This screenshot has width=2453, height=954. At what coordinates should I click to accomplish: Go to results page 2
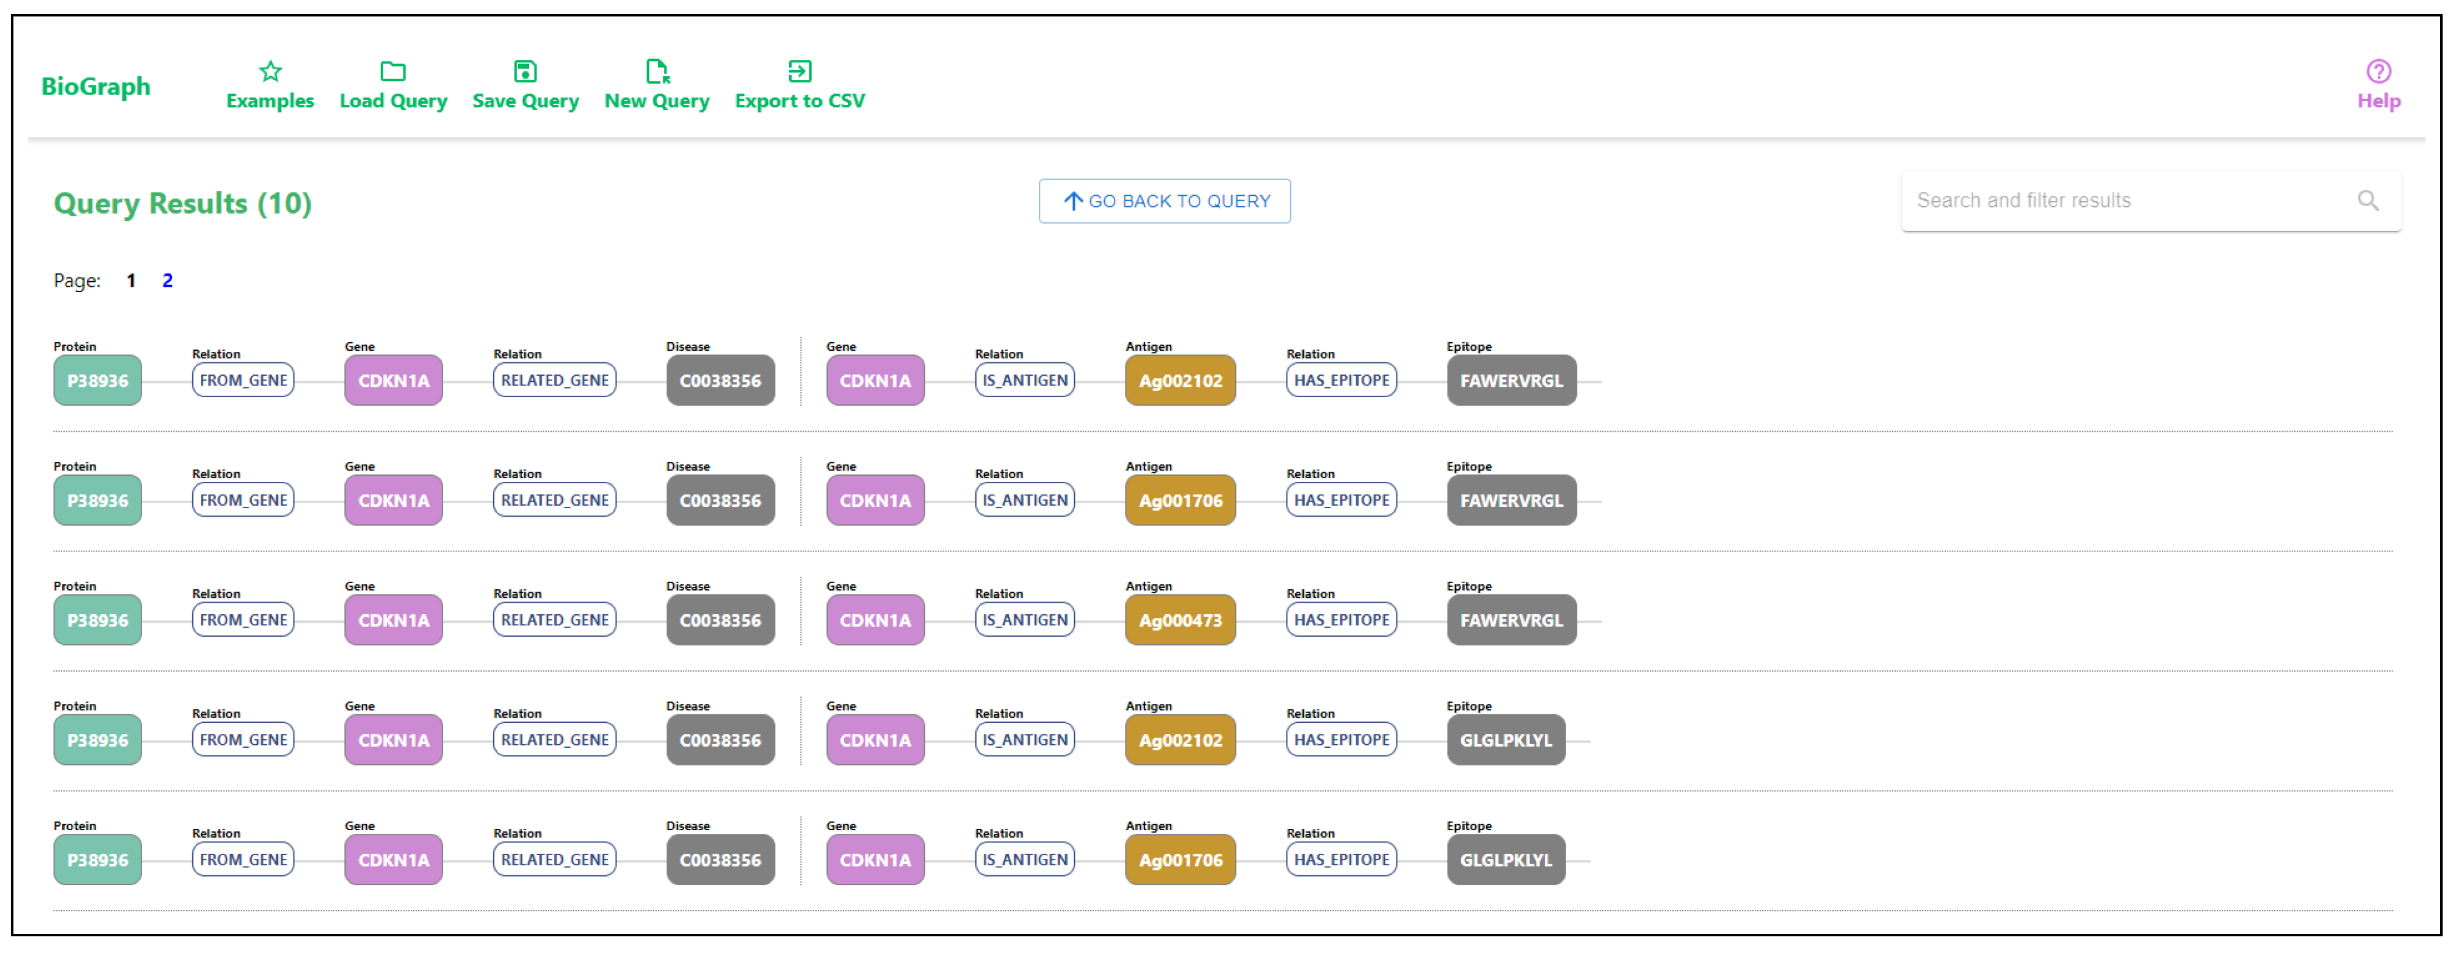[x=168, y=281]
